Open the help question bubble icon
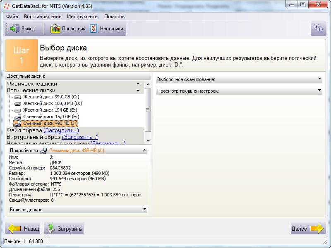 point(318,28)
